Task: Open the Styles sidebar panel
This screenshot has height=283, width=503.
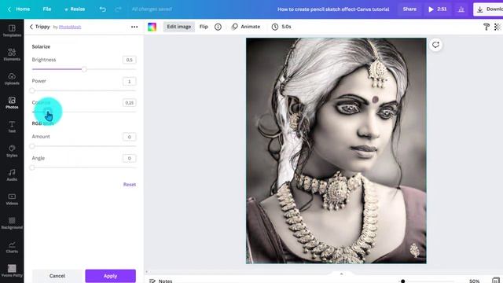Action: pyautogui.click(x=12, y=151)
